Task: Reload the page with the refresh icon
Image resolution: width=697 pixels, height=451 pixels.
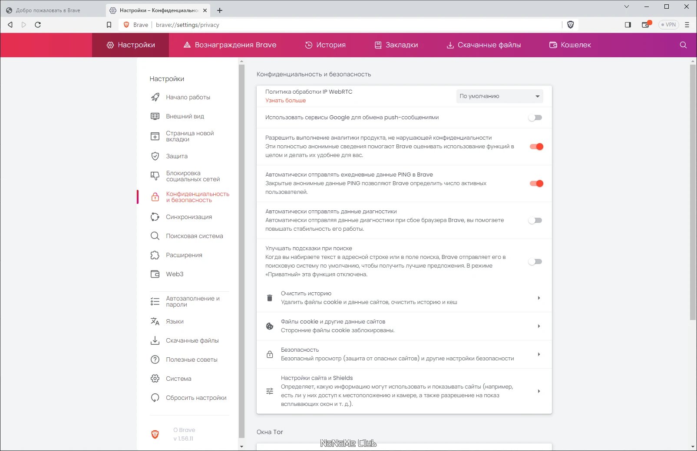Action: (38, 25)
